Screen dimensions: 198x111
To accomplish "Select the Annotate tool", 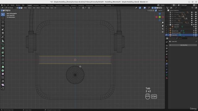I will (3, 37).
